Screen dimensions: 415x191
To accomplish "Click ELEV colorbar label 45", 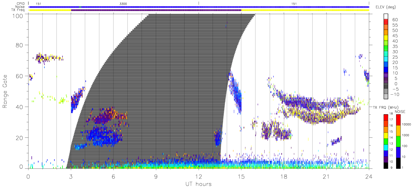I will pos(395,36).
